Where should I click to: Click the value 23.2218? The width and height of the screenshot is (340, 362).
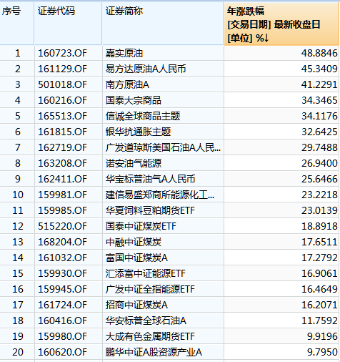[319, 195]
